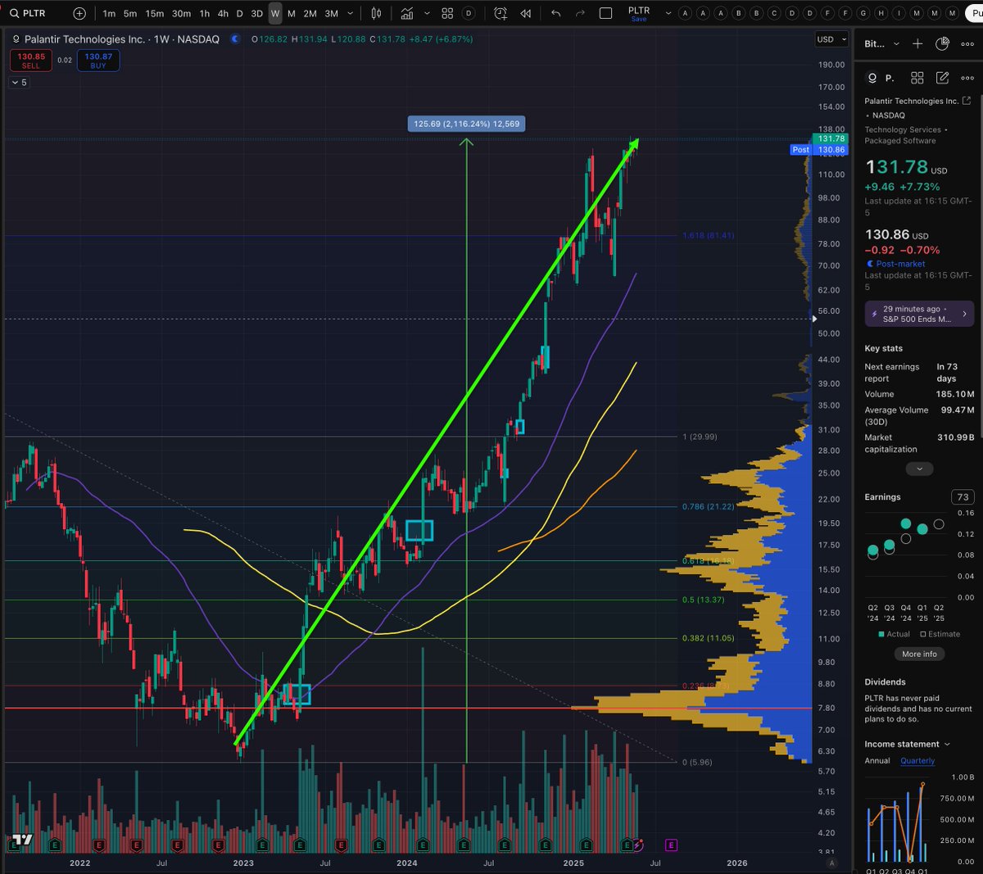The height and width of the screenshot is (874, 983).
Task: Switch to the 3D timeframe
Action: [256, 13]
